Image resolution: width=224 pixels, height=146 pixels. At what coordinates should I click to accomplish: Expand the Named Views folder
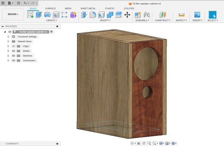[8, 41]
